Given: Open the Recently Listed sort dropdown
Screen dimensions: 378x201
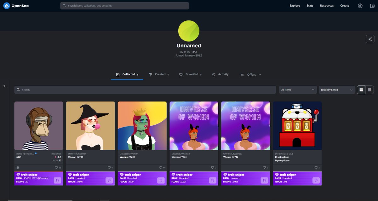Looking at the screenshot, I should click(337, 90).
